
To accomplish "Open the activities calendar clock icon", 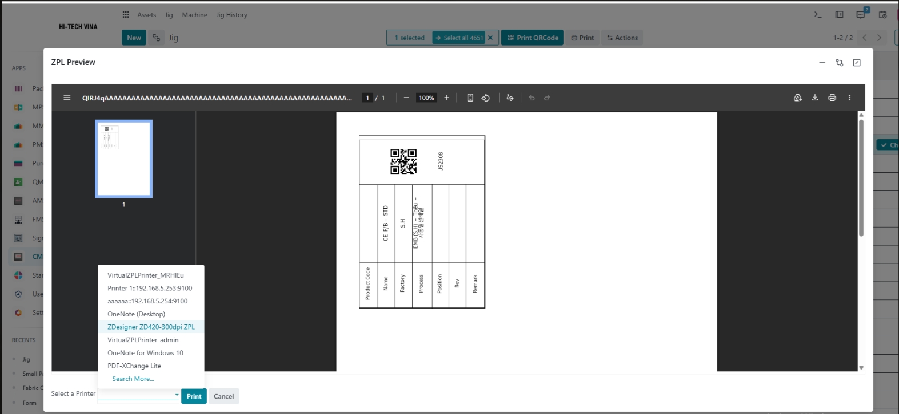I will click(x=883, y=15).
